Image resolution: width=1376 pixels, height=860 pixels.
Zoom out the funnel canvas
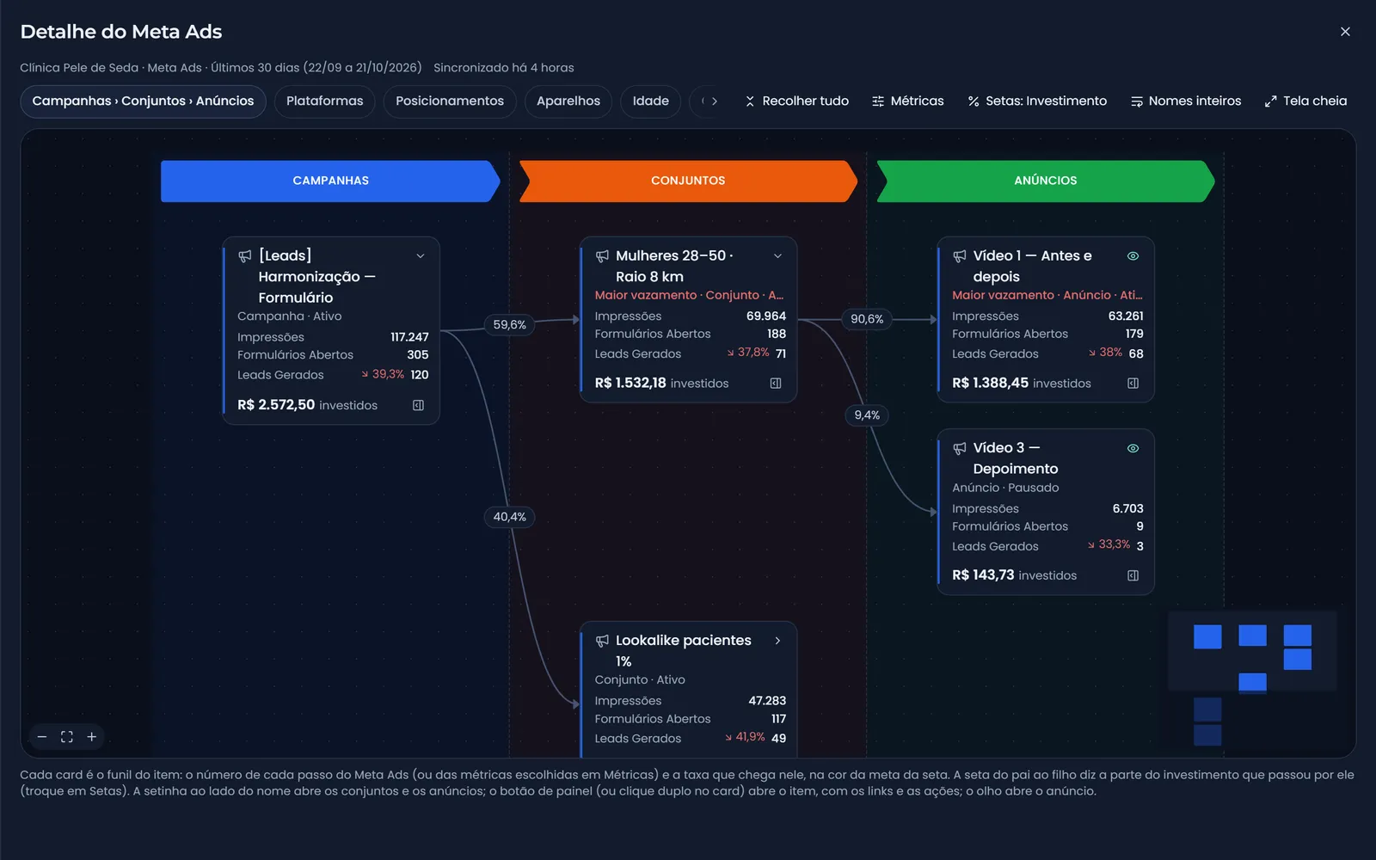click(42, 737)
